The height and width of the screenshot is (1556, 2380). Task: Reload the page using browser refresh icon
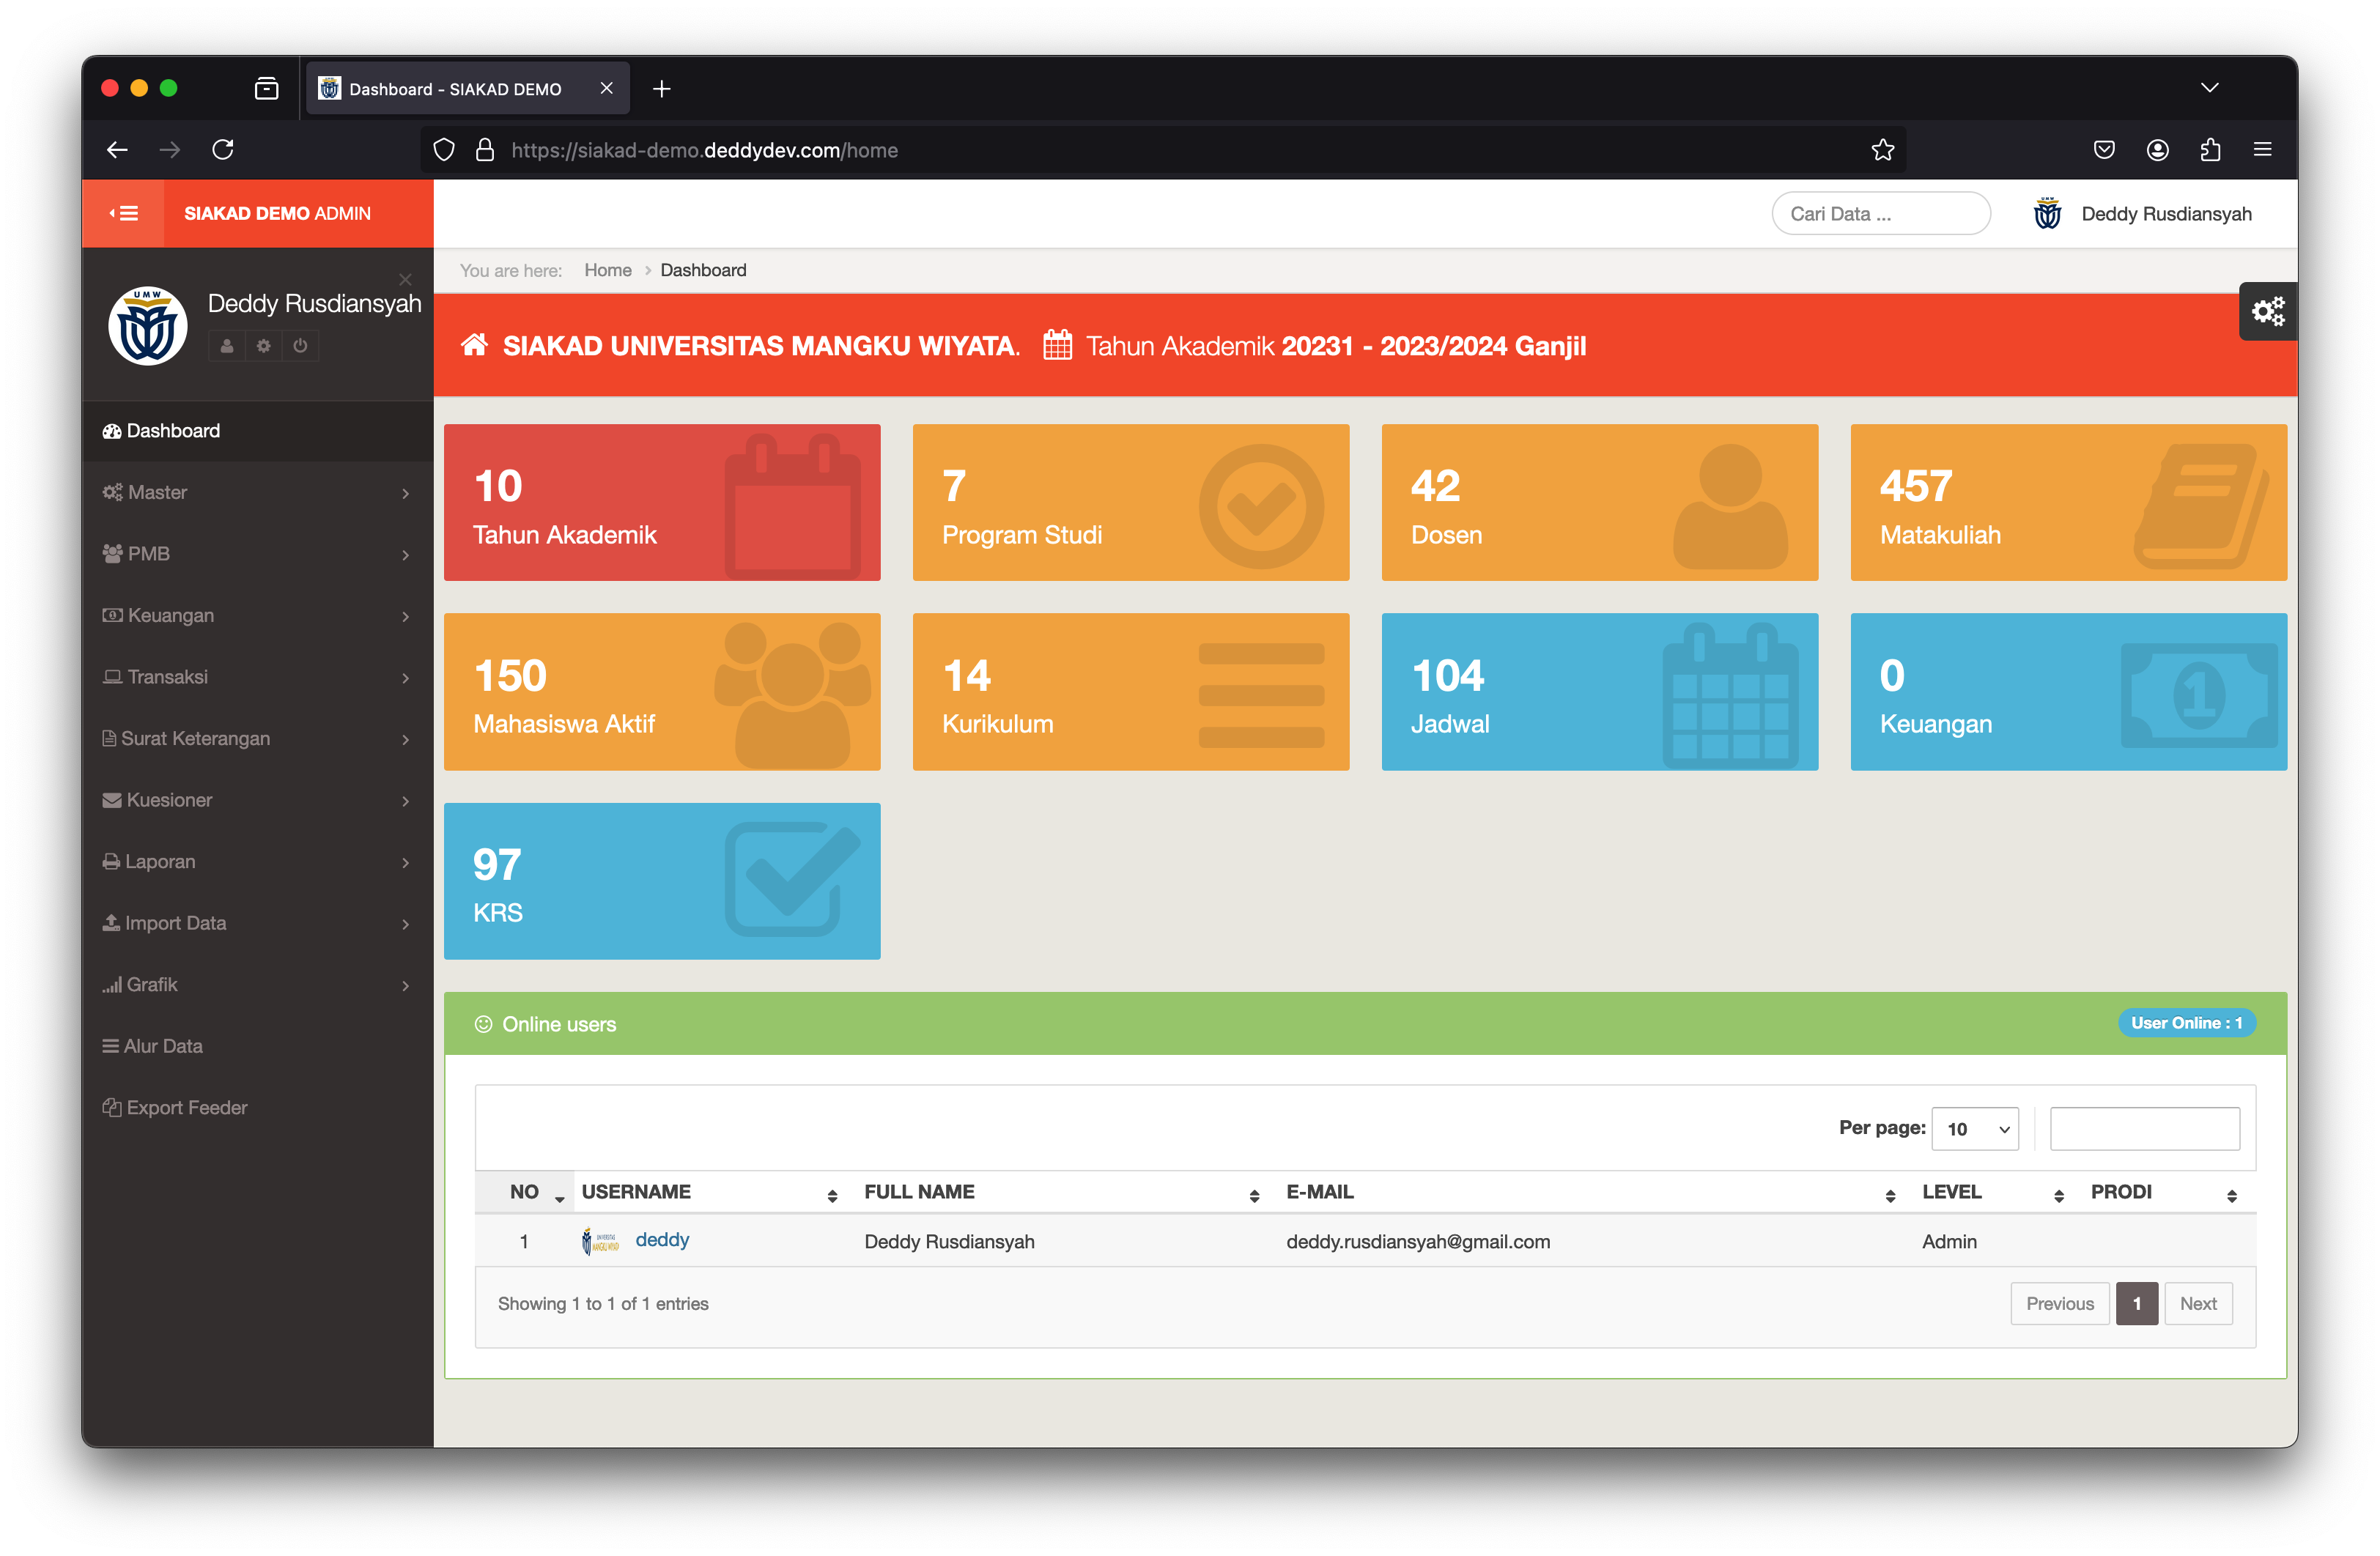[222, 150]
